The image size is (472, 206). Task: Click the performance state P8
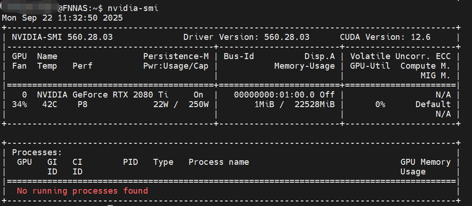coord(82,104)
